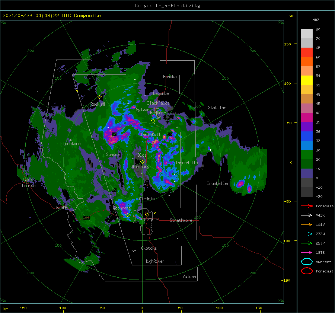Click the red forecast ellipse icon
335x313 pixels.
coord(307,271)
